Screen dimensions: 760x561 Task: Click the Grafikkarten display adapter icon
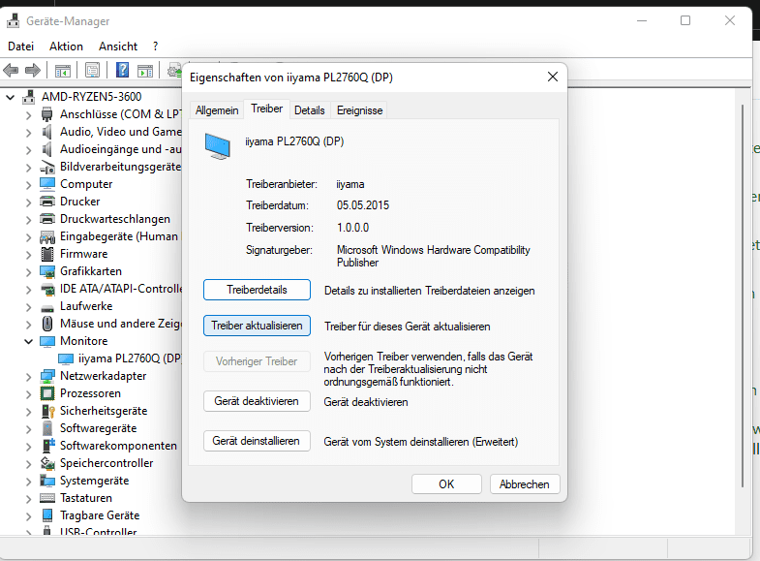(x=47, y=271)
